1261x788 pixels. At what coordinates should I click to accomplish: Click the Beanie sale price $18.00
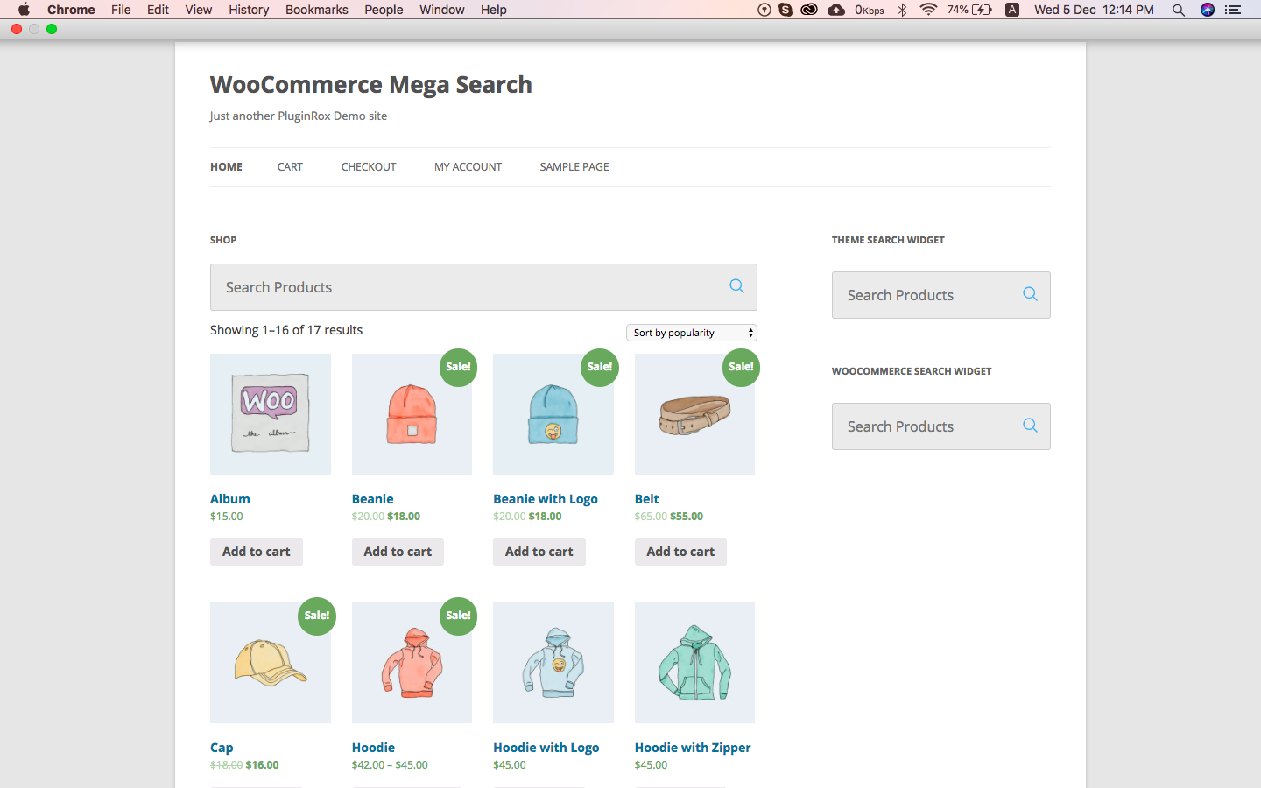404,517
